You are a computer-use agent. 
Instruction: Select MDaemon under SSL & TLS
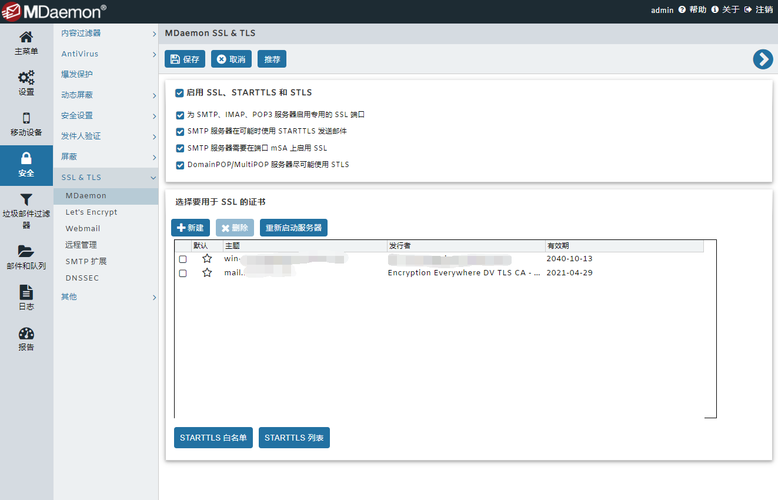[106, 196]
